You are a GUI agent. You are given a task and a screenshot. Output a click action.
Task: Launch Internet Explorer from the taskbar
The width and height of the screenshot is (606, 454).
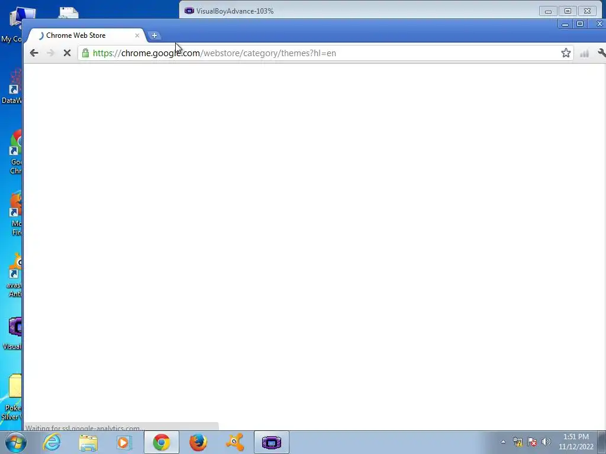52,442
